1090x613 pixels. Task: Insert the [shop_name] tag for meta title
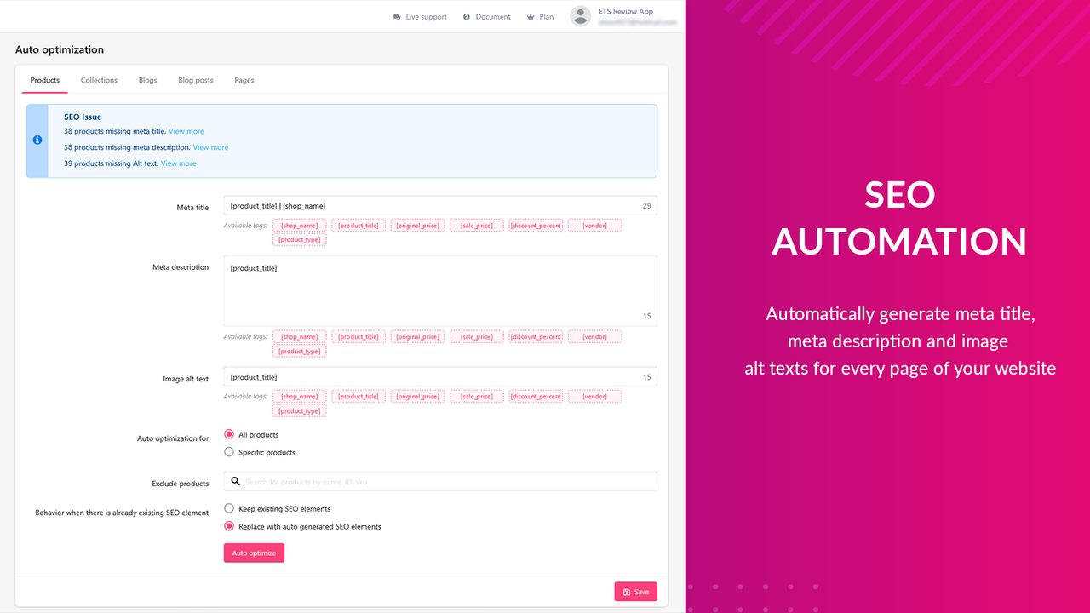(x=299, y=224)
